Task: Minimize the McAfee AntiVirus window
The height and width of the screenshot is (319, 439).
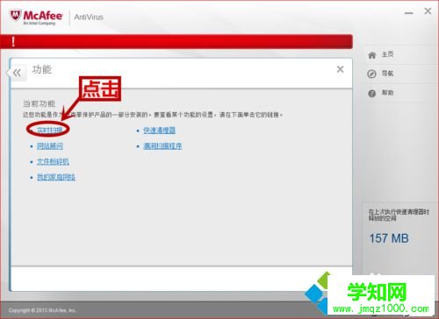Action: pos(409,13)
